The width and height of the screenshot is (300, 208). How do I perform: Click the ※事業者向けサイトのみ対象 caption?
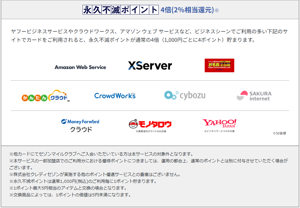coord(151,132)
